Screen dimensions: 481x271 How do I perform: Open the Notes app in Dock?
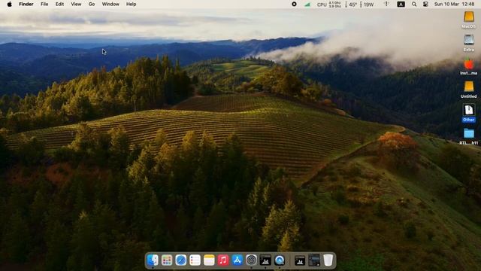point(209,260)
